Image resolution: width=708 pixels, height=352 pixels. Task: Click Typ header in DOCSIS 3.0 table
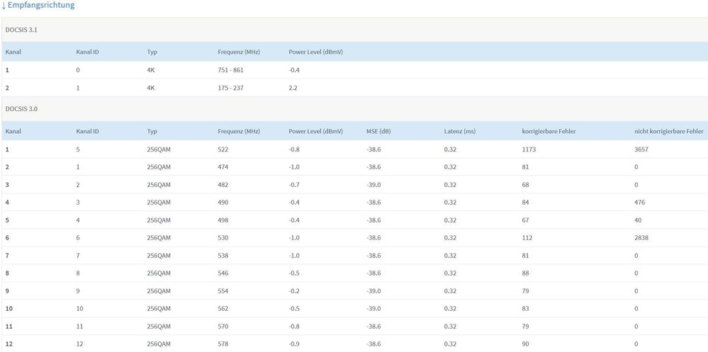tap(152, 131)
